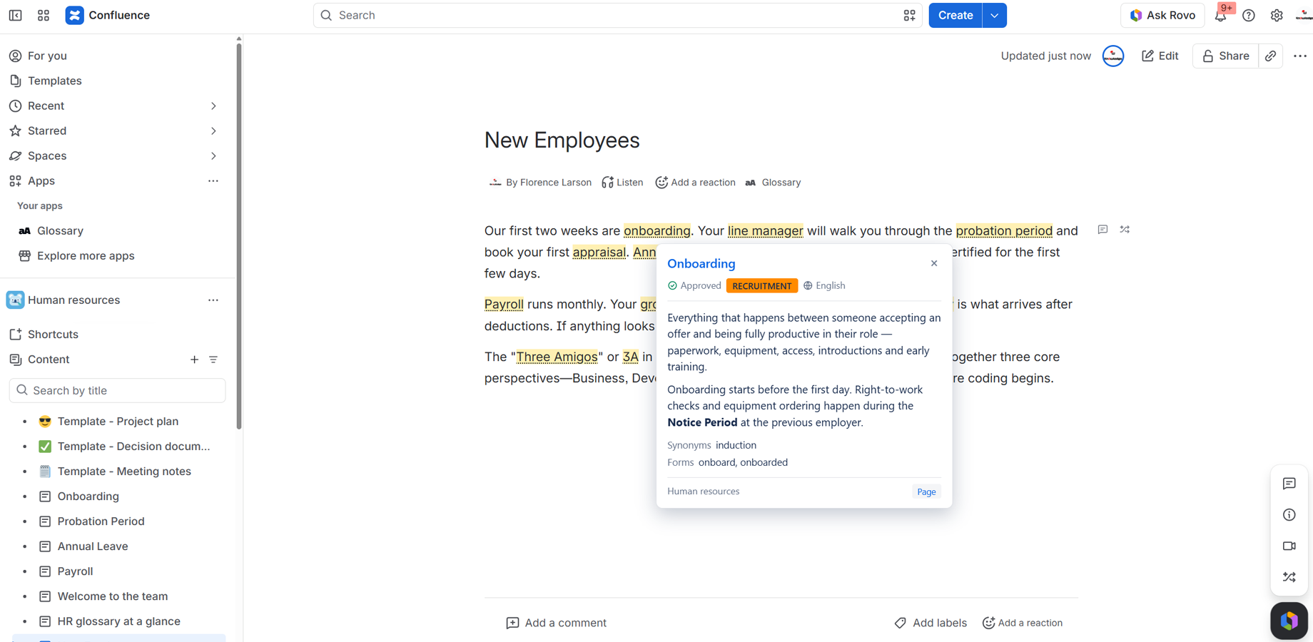
Task: Open content filter options icon
Action: point(213,360)
